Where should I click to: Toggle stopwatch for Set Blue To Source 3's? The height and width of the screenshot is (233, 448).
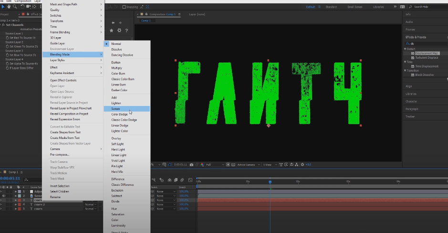(x=8, y=55)
